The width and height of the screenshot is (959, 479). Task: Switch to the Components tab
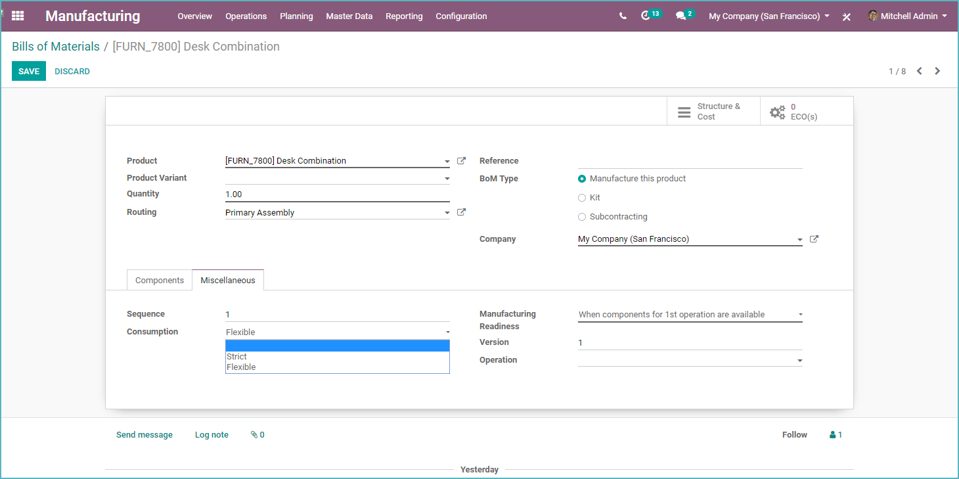[x=159, y=279]
